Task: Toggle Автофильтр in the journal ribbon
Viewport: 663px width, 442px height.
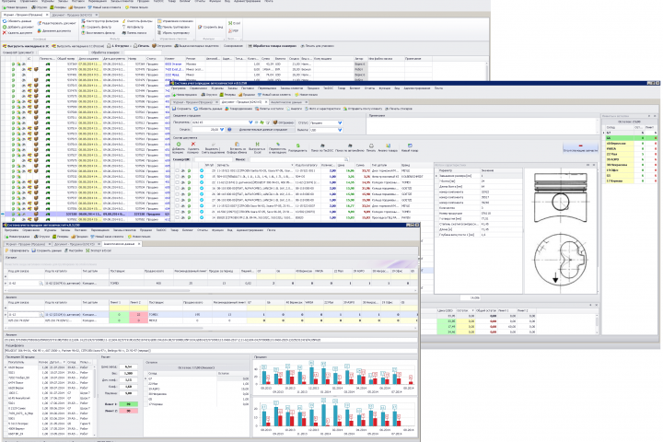Action: 134,27
